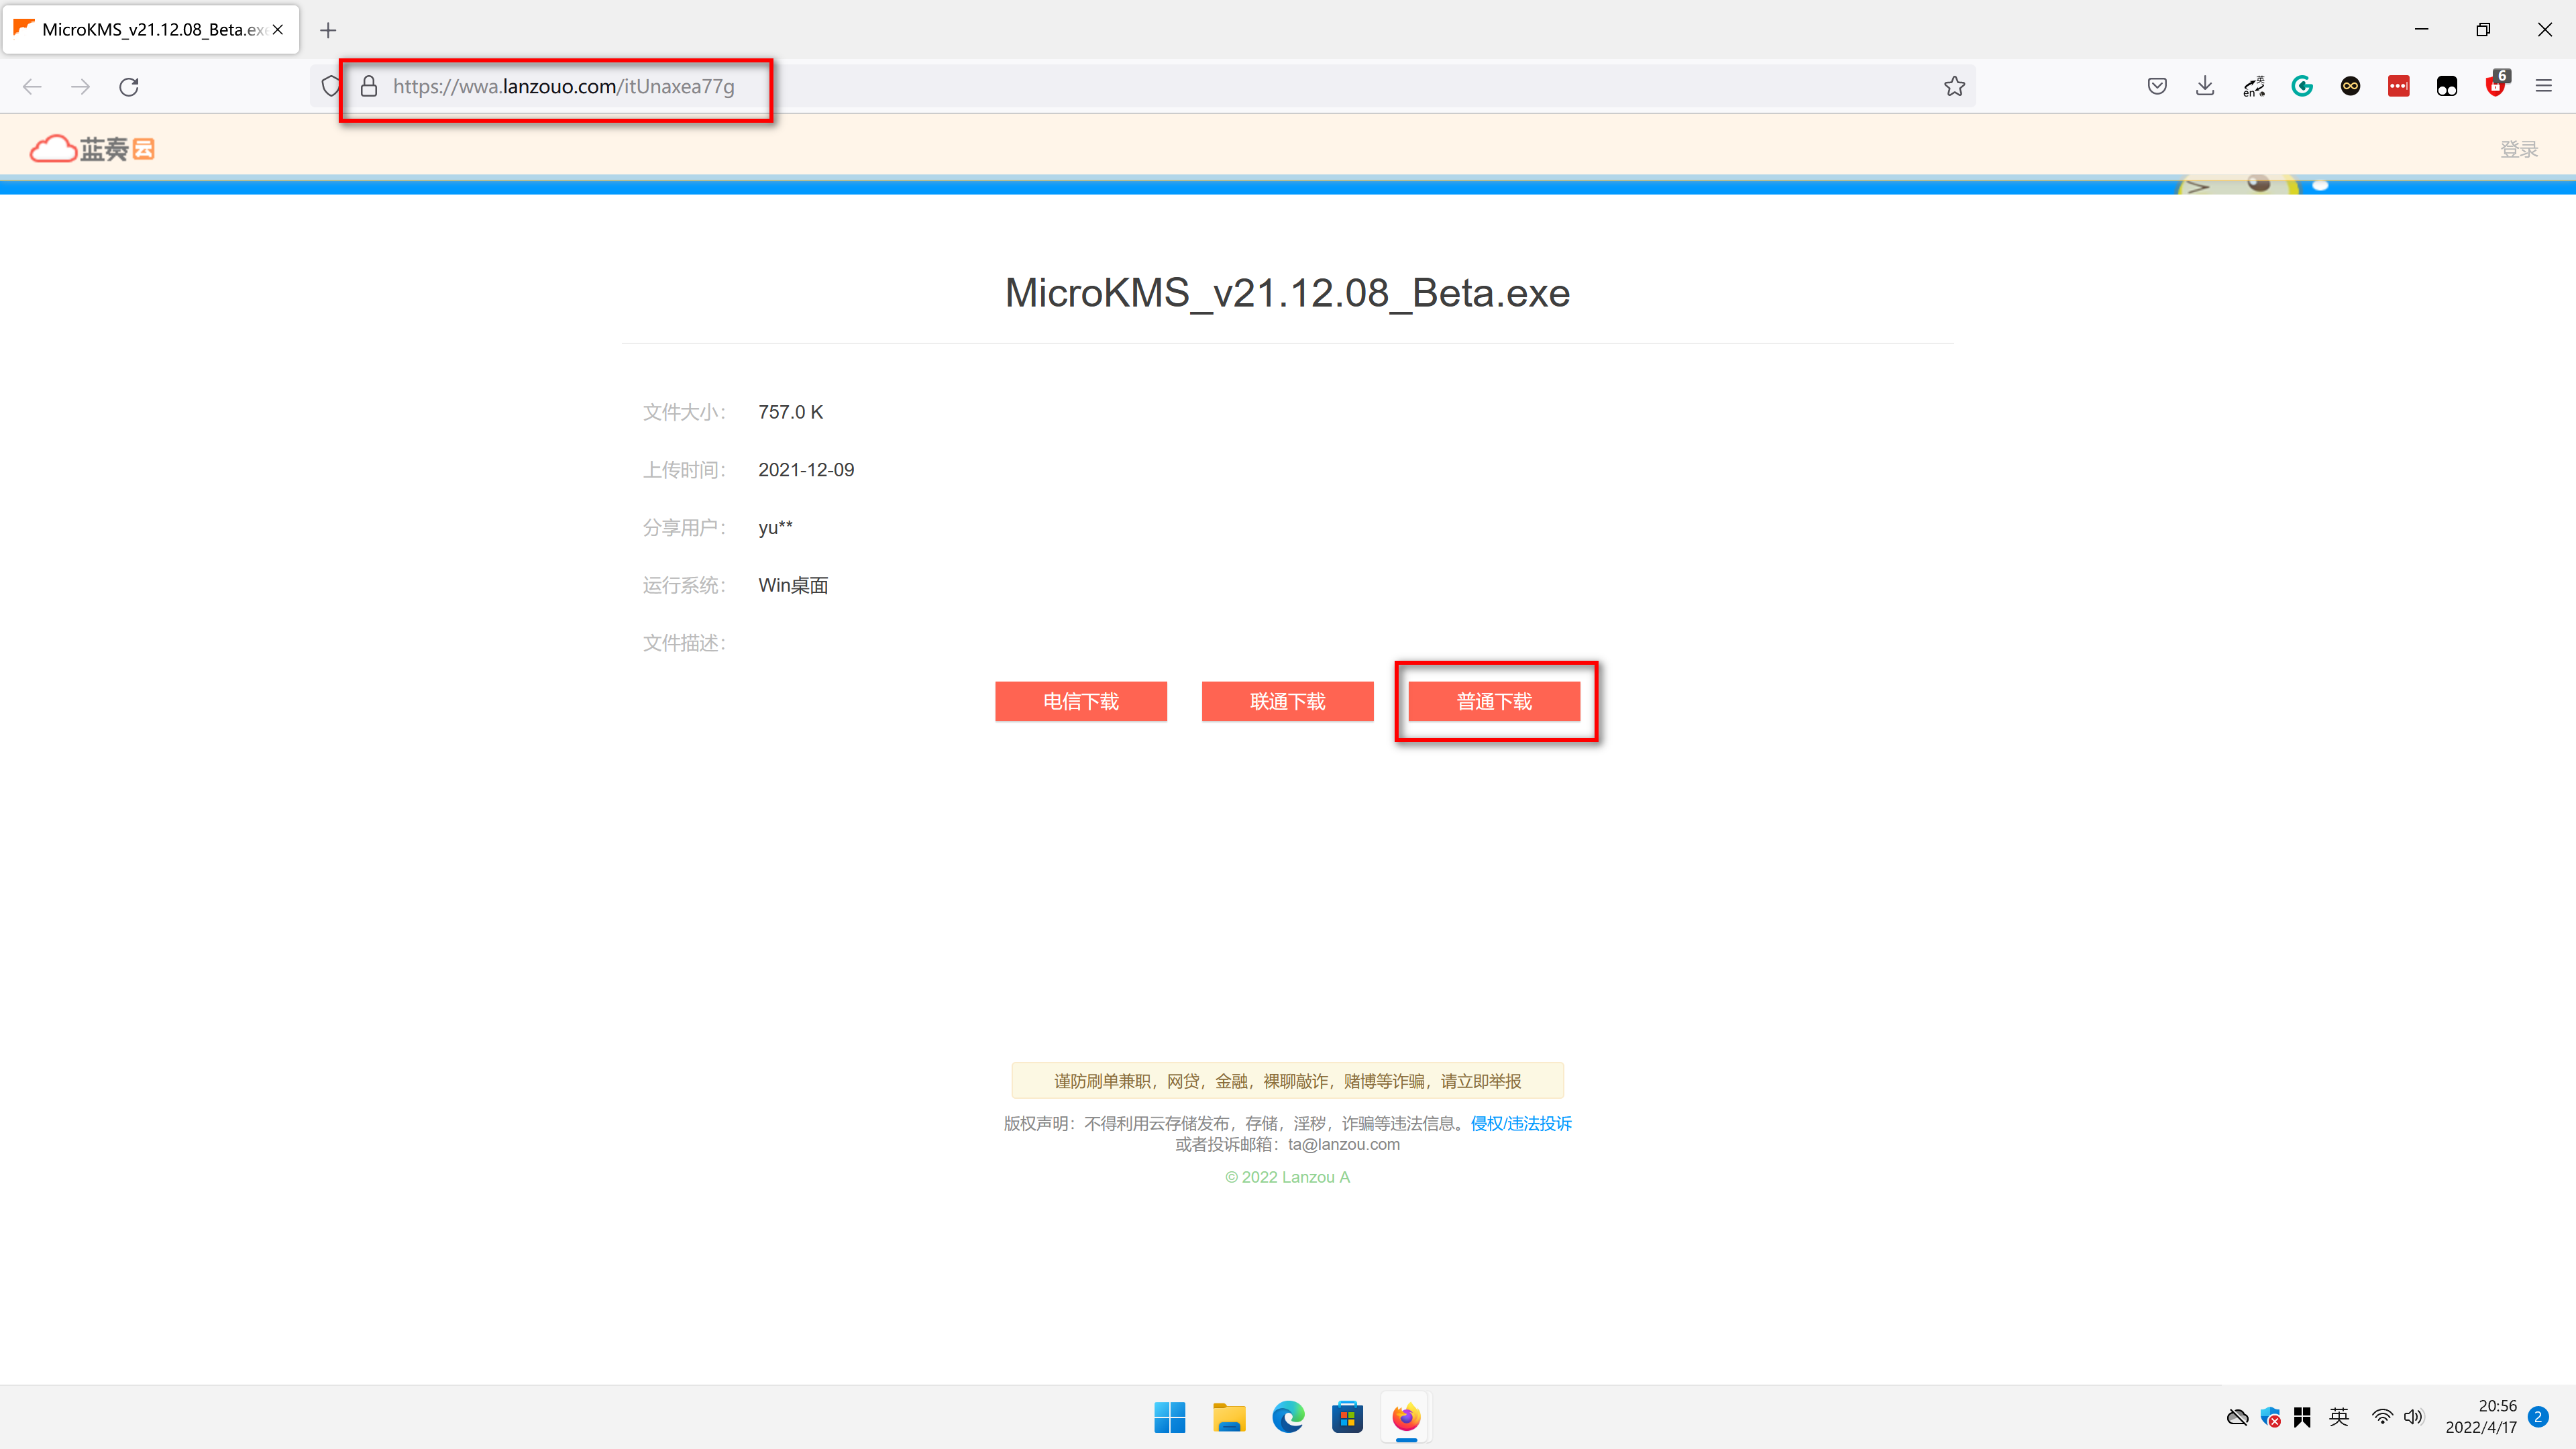Viewport: 2576px width, 1449px height.
Task: Click the file size value 757.0 K
Action: [790, 412]
